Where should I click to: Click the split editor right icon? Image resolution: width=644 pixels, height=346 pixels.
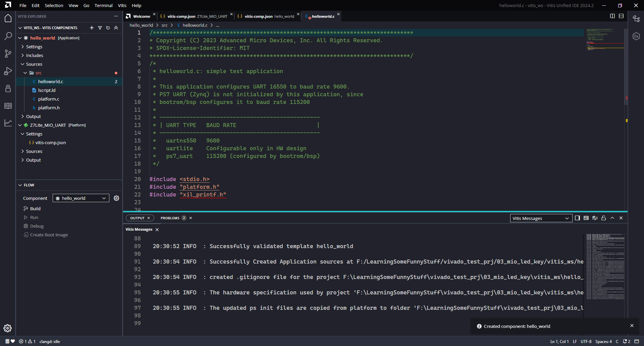(x=612, y=16)
